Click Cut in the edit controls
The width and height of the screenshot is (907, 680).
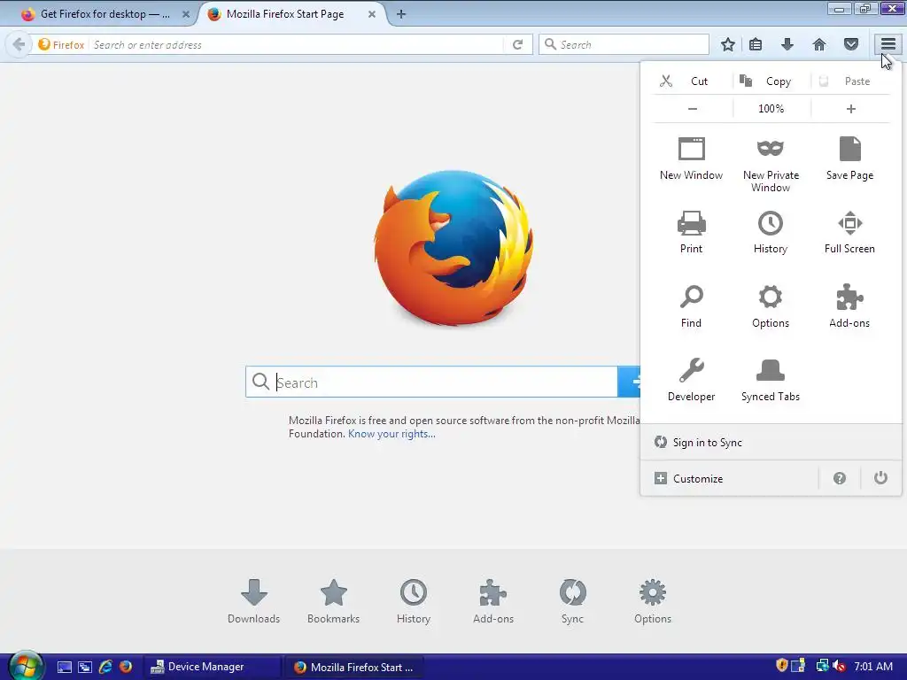click(x=693, y=81)
